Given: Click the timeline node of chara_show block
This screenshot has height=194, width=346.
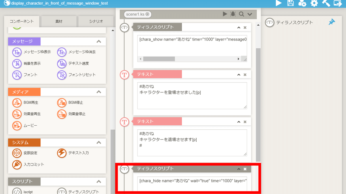Looking at the screenshot, I should tap(124, 28).
